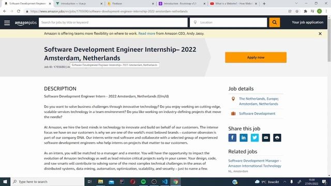
Task: Open a new browser tab
Action: [x=264, y=4]
